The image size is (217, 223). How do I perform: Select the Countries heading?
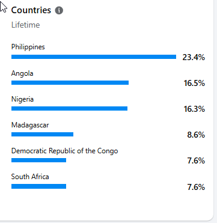(31, 10)
